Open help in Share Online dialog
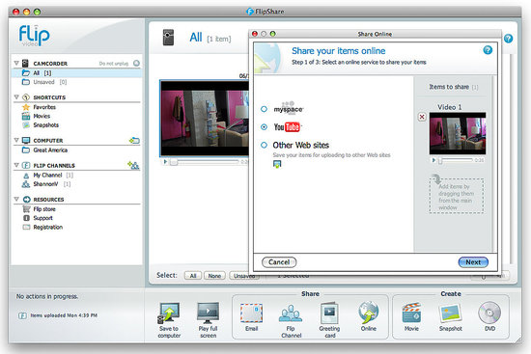 point(488,50)
